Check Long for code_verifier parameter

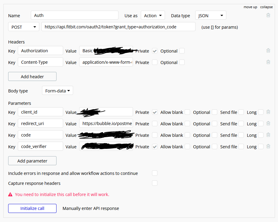[260, 147]
